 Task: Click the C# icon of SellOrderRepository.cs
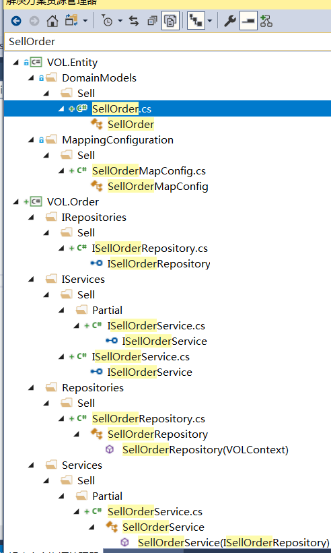tap(81, 418)
